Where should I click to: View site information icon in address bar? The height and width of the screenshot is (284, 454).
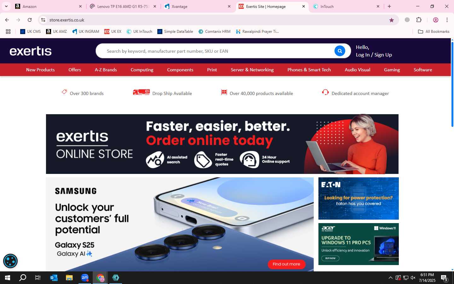tap(43, 20)
